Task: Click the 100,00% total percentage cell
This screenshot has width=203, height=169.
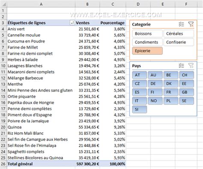Action: [113, 164]
